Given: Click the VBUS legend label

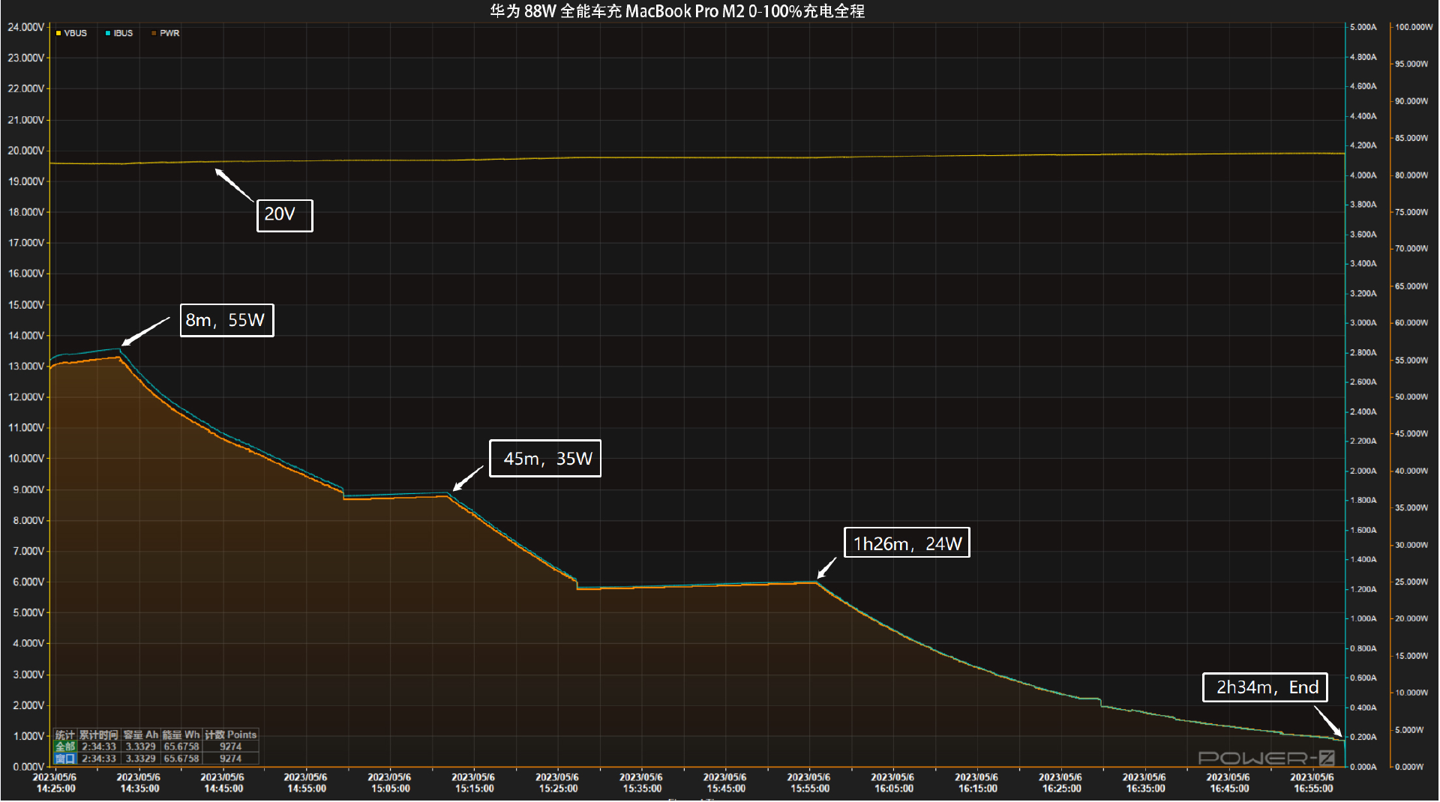Looking at the screenshot, I should point(75,33).
